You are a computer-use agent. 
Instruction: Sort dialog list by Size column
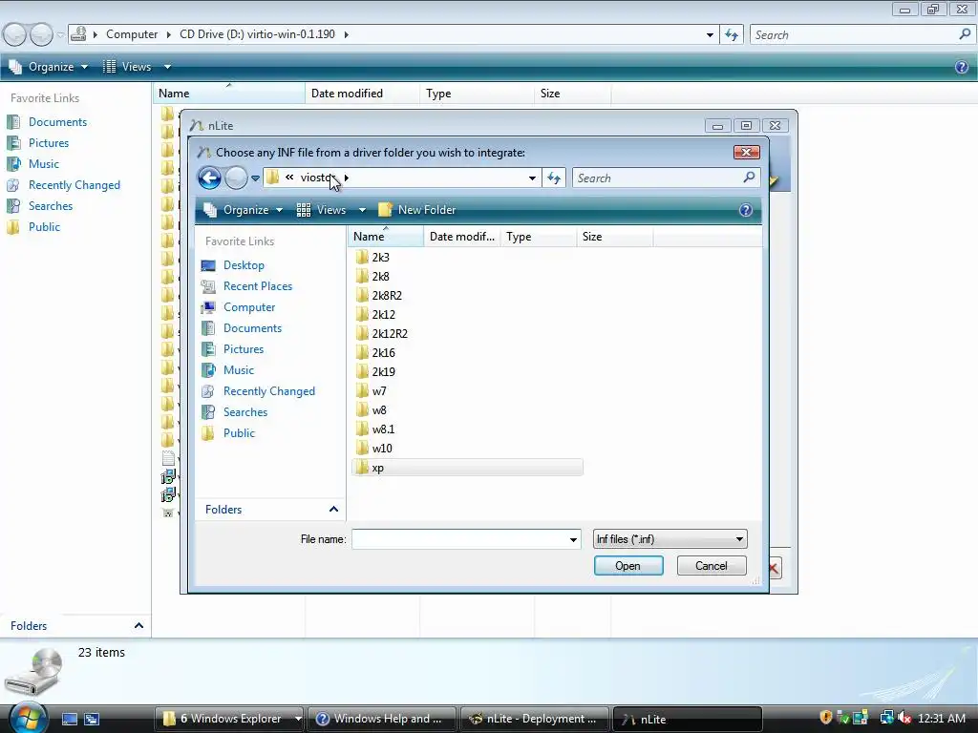coord(614,237)
